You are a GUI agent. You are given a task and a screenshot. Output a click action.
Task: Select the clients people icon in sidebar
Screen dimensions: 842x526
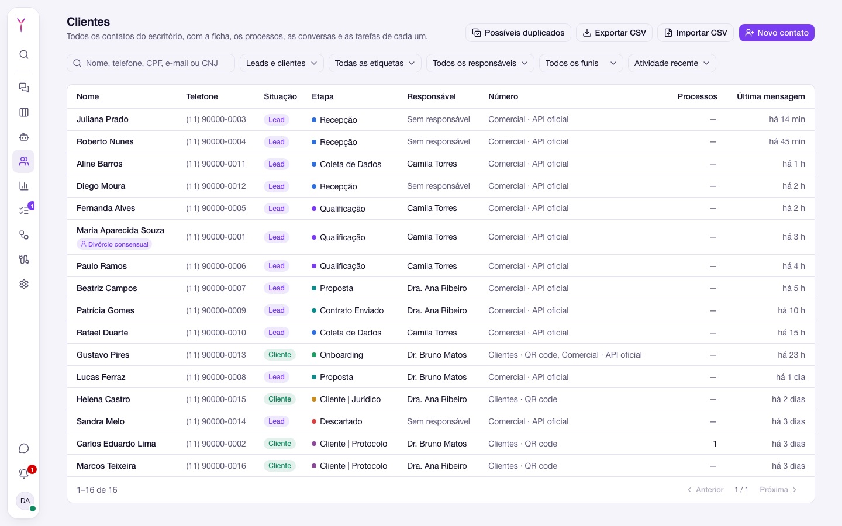coord(24,161)
